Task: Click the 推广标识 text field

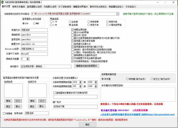Action: [75, 107]
